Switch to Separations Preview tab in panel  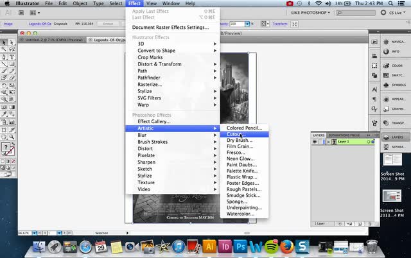click(x=344, y=135)
